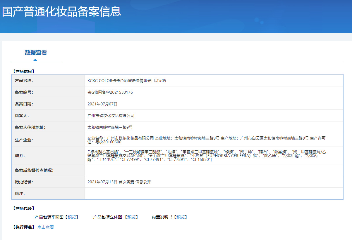Click the page title 国产普通化妆品备案信息
Image resolution: width=352 pixels, height=240 pixels.
61,12
